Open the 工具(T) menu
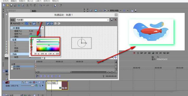188x96 pixels. click(38, 1)
